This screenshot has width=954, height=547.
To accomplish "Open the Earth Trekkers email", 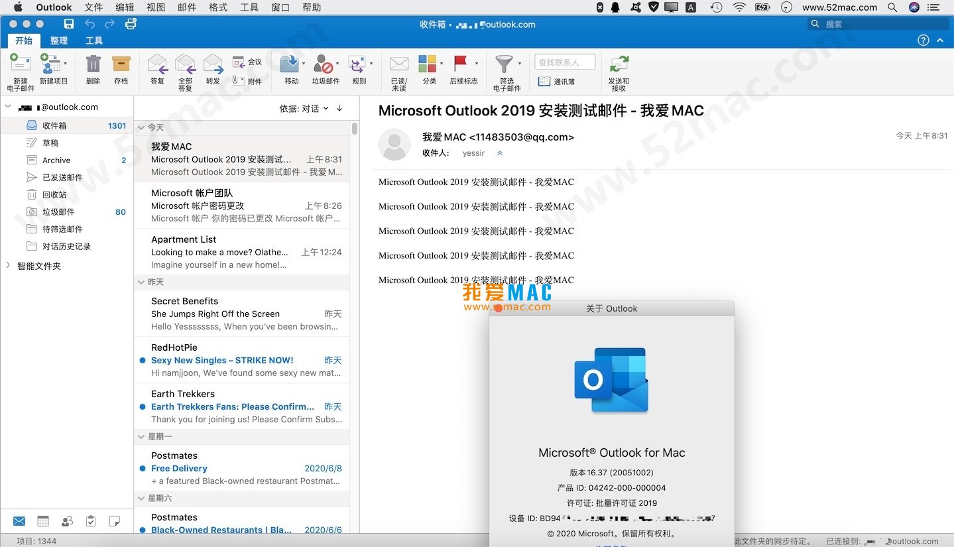I will click(x=241, y=406).
